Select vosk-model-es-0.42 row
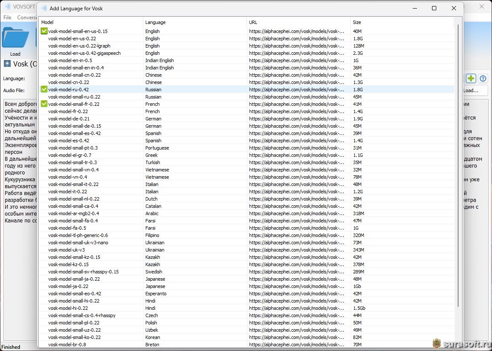 [x=246, y=141]
